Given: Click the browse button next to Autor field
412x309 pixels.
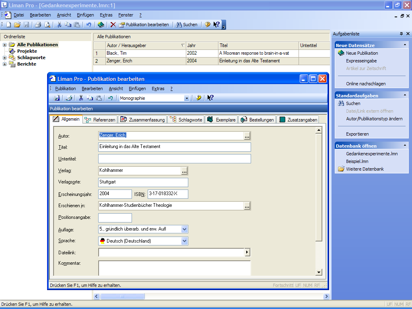Looking at the screenshot, I should coord(247,136).
